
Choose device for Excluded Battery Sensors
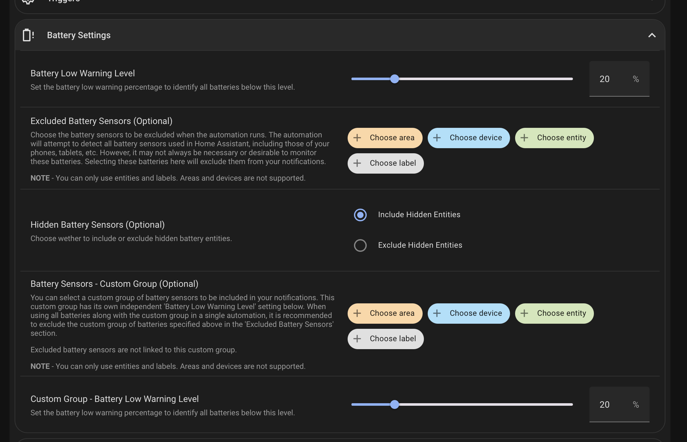coord(469,138)
